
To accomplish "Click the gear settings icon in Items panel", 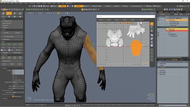I will 188,12.
